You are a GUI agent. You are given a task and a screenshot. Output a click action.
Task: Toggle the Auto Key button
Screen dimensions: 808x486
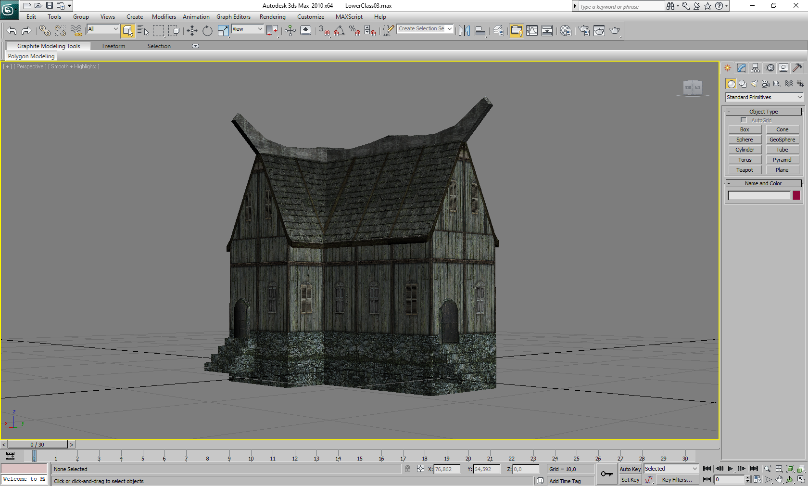click(630, 469)
